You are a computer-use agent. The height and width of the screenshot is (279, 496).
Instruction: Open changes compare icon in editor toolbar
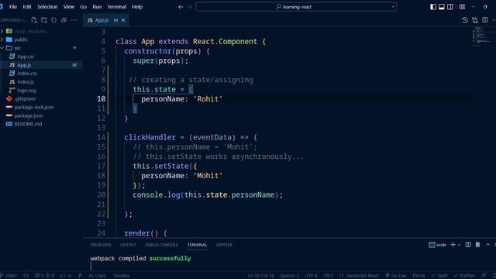(475, 20)
